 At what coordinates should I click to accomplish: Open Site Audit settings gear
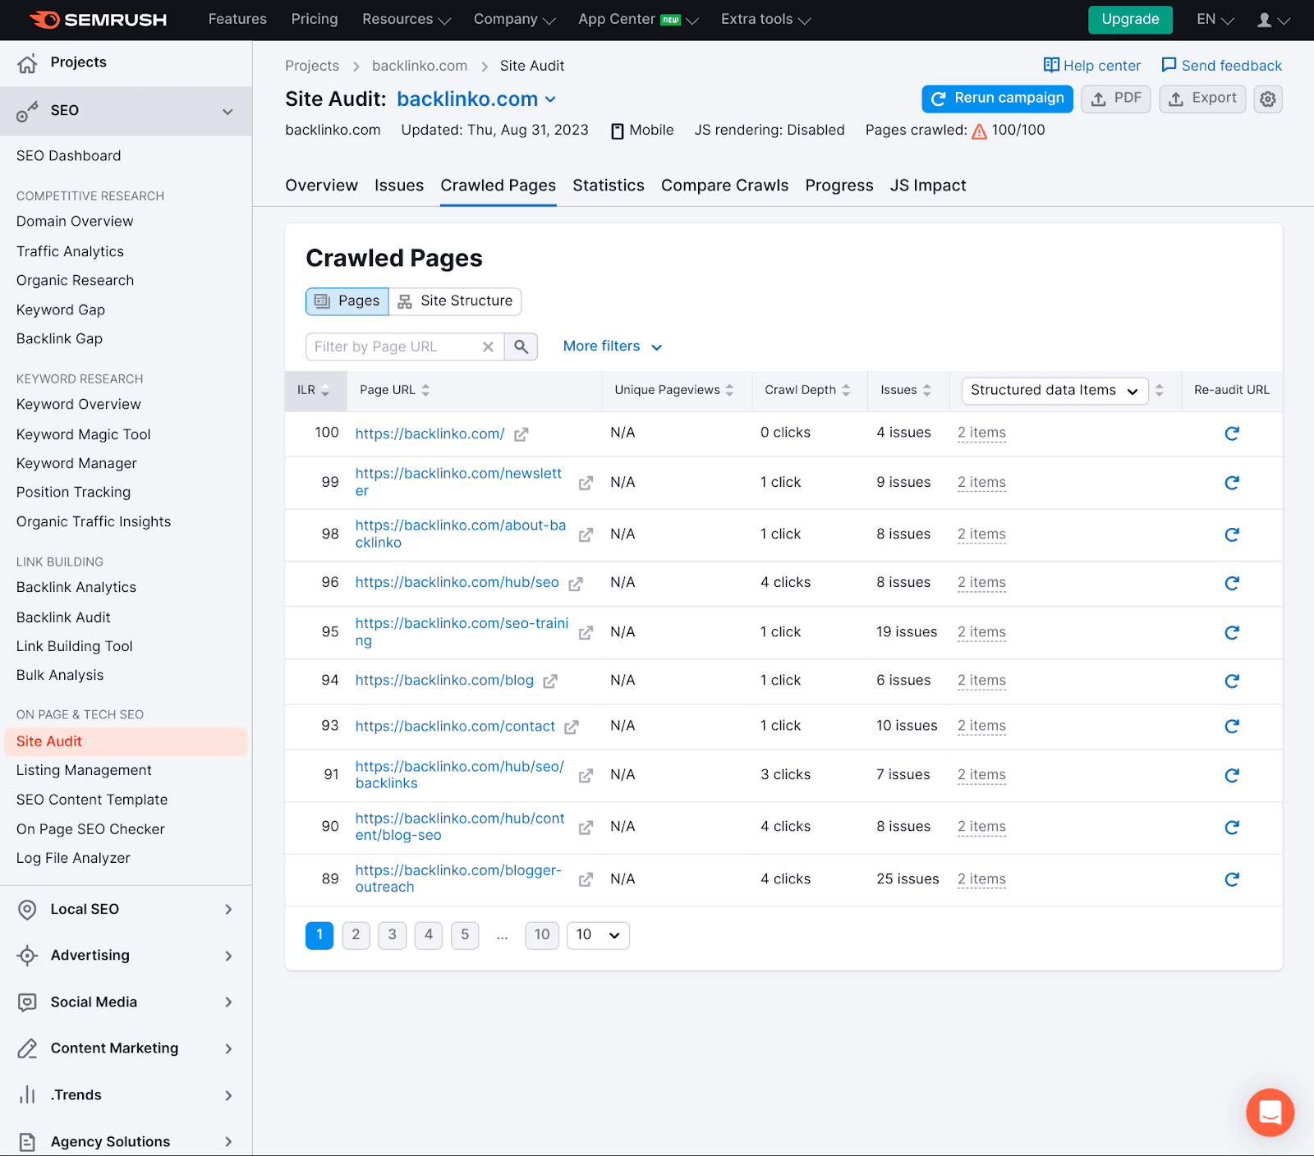pyautogui.click(x=1268, y=99)
